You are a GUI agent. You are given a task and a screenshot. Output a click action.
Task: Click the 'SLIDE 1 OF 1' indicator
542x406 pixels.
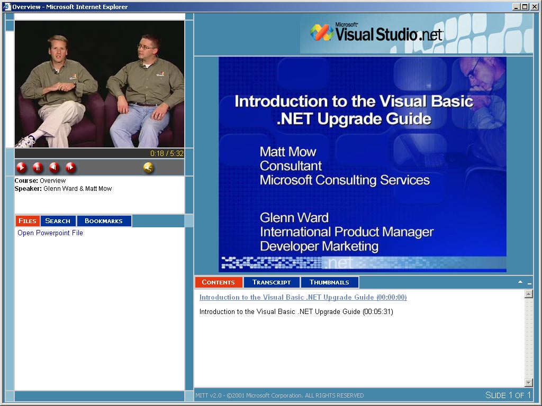point(508,395)
